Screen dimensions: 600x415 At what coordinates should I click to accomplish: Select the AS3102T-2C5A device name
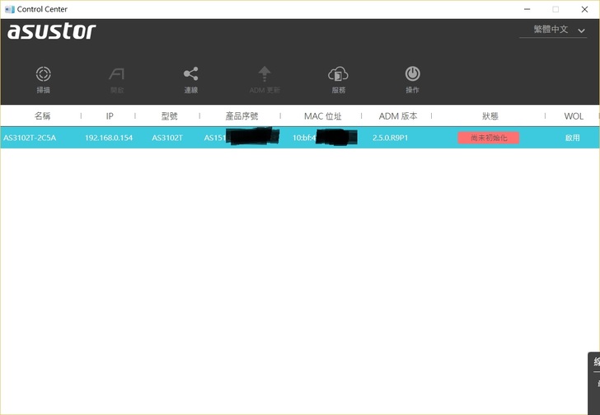tap(30, 138)
